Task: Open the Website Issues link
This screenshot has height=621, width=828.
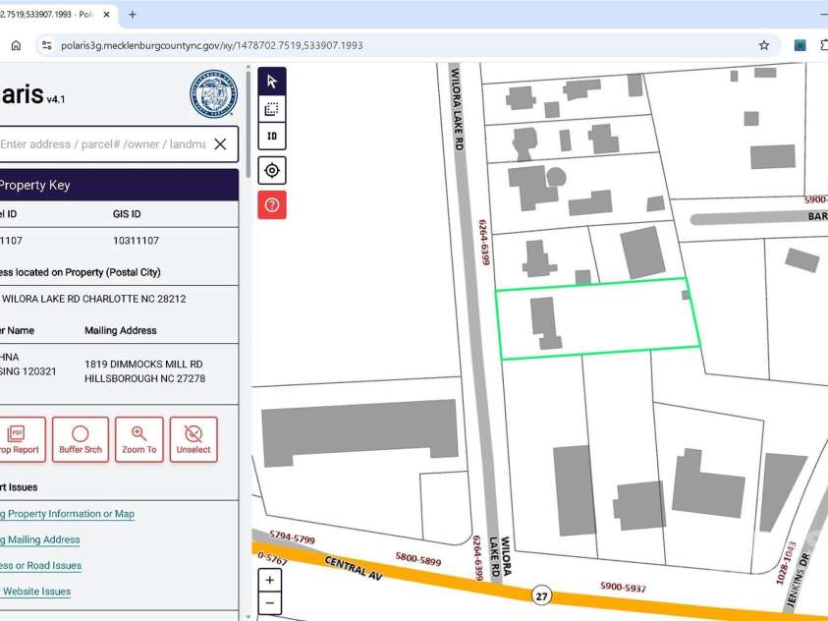Action: [x=36, y=592]
